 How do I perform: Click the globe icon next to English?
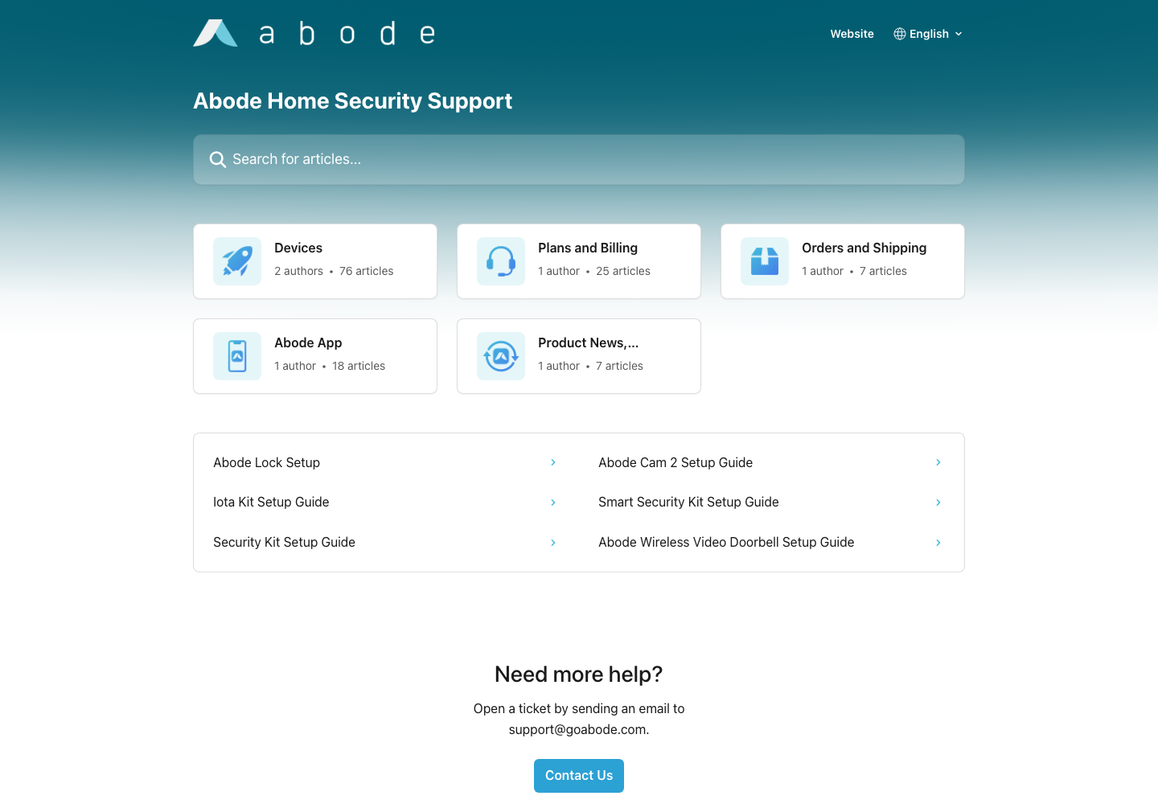pyautogui.click(x=900, y=34)
